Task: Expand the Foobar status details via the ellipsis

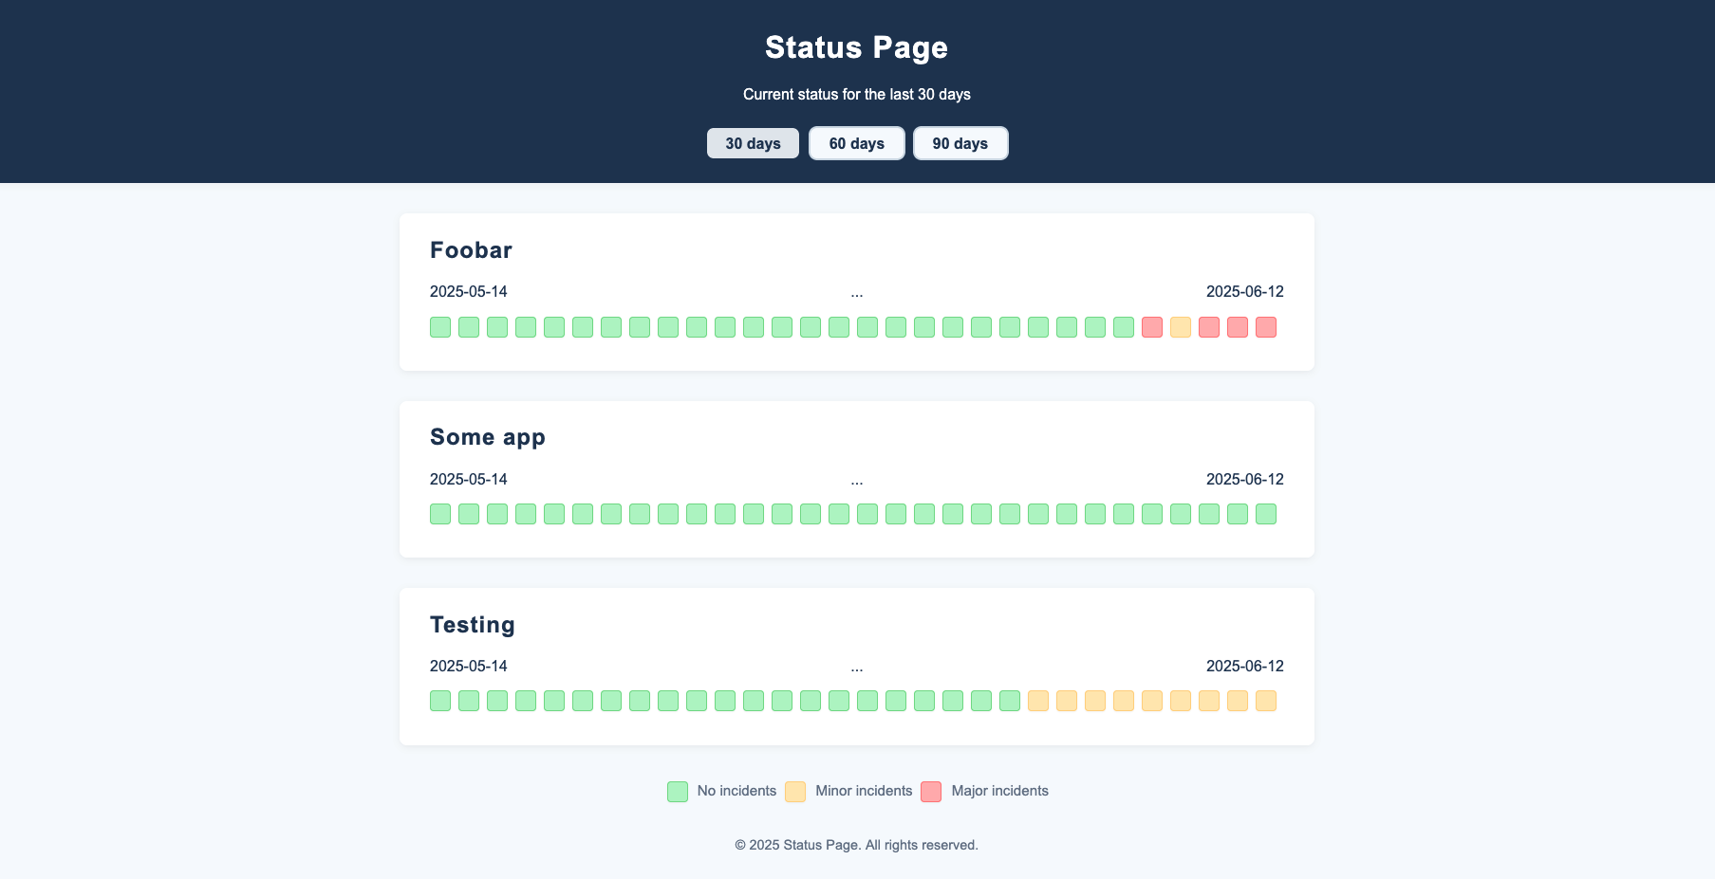Action: (x=856, y=292)
